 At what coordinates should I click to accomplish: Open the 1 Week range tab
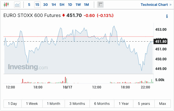(32, 104)
